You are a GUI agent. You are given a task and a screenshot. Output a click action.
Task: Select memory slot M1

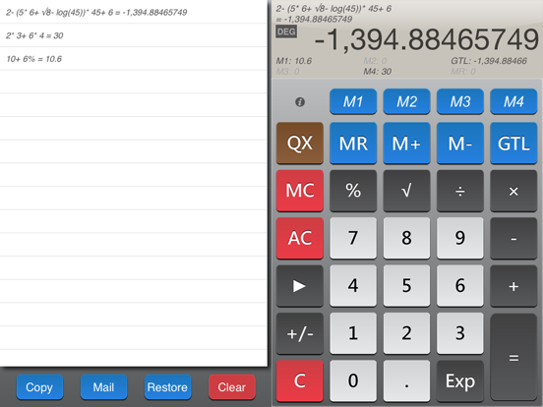(x=353, y=102)
